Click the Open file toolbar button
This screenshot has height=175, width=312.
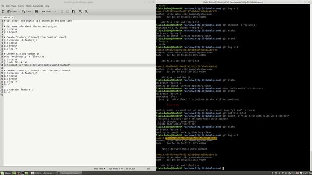coord(12,11)
